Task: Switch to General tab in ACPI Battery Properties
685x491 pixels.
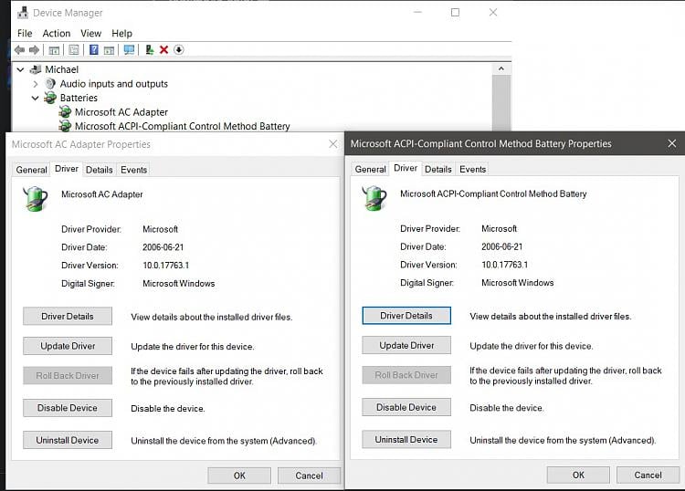Action: click(371, 169)
